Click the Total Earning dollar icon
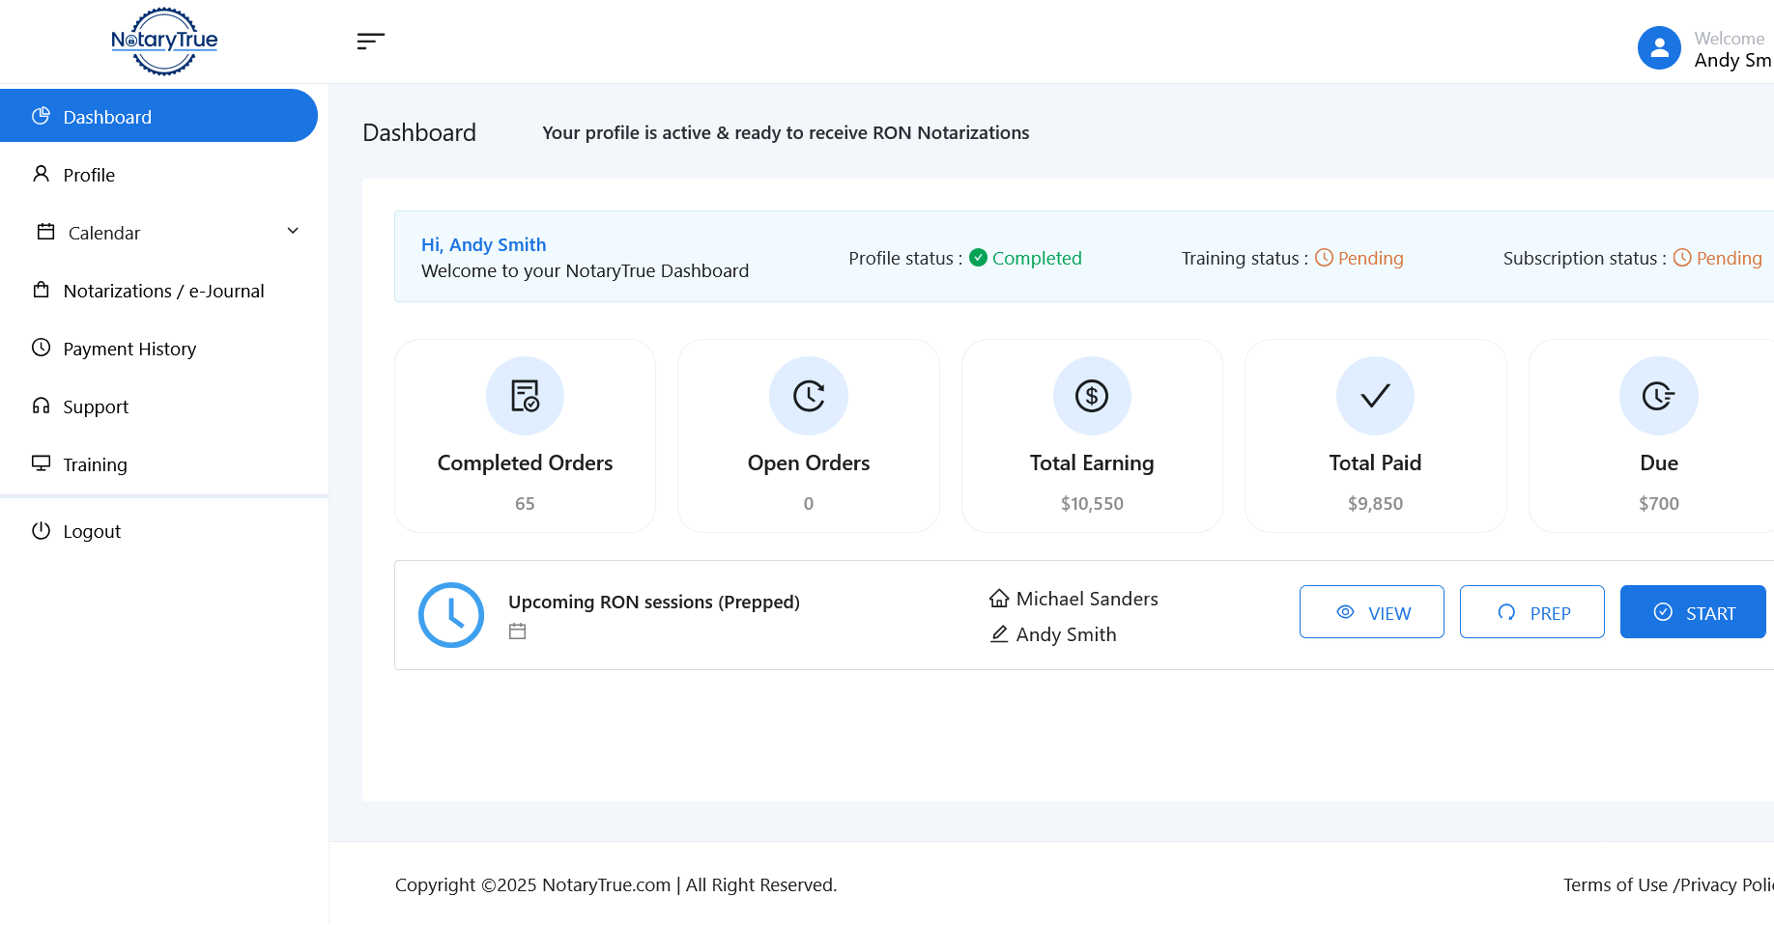Viewport: 1774px width, 925px height. tap(1091, 396)
